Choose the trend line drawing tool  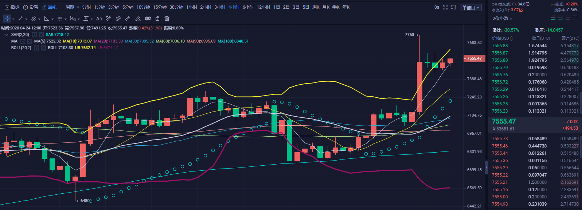click(x=20, y=19)
